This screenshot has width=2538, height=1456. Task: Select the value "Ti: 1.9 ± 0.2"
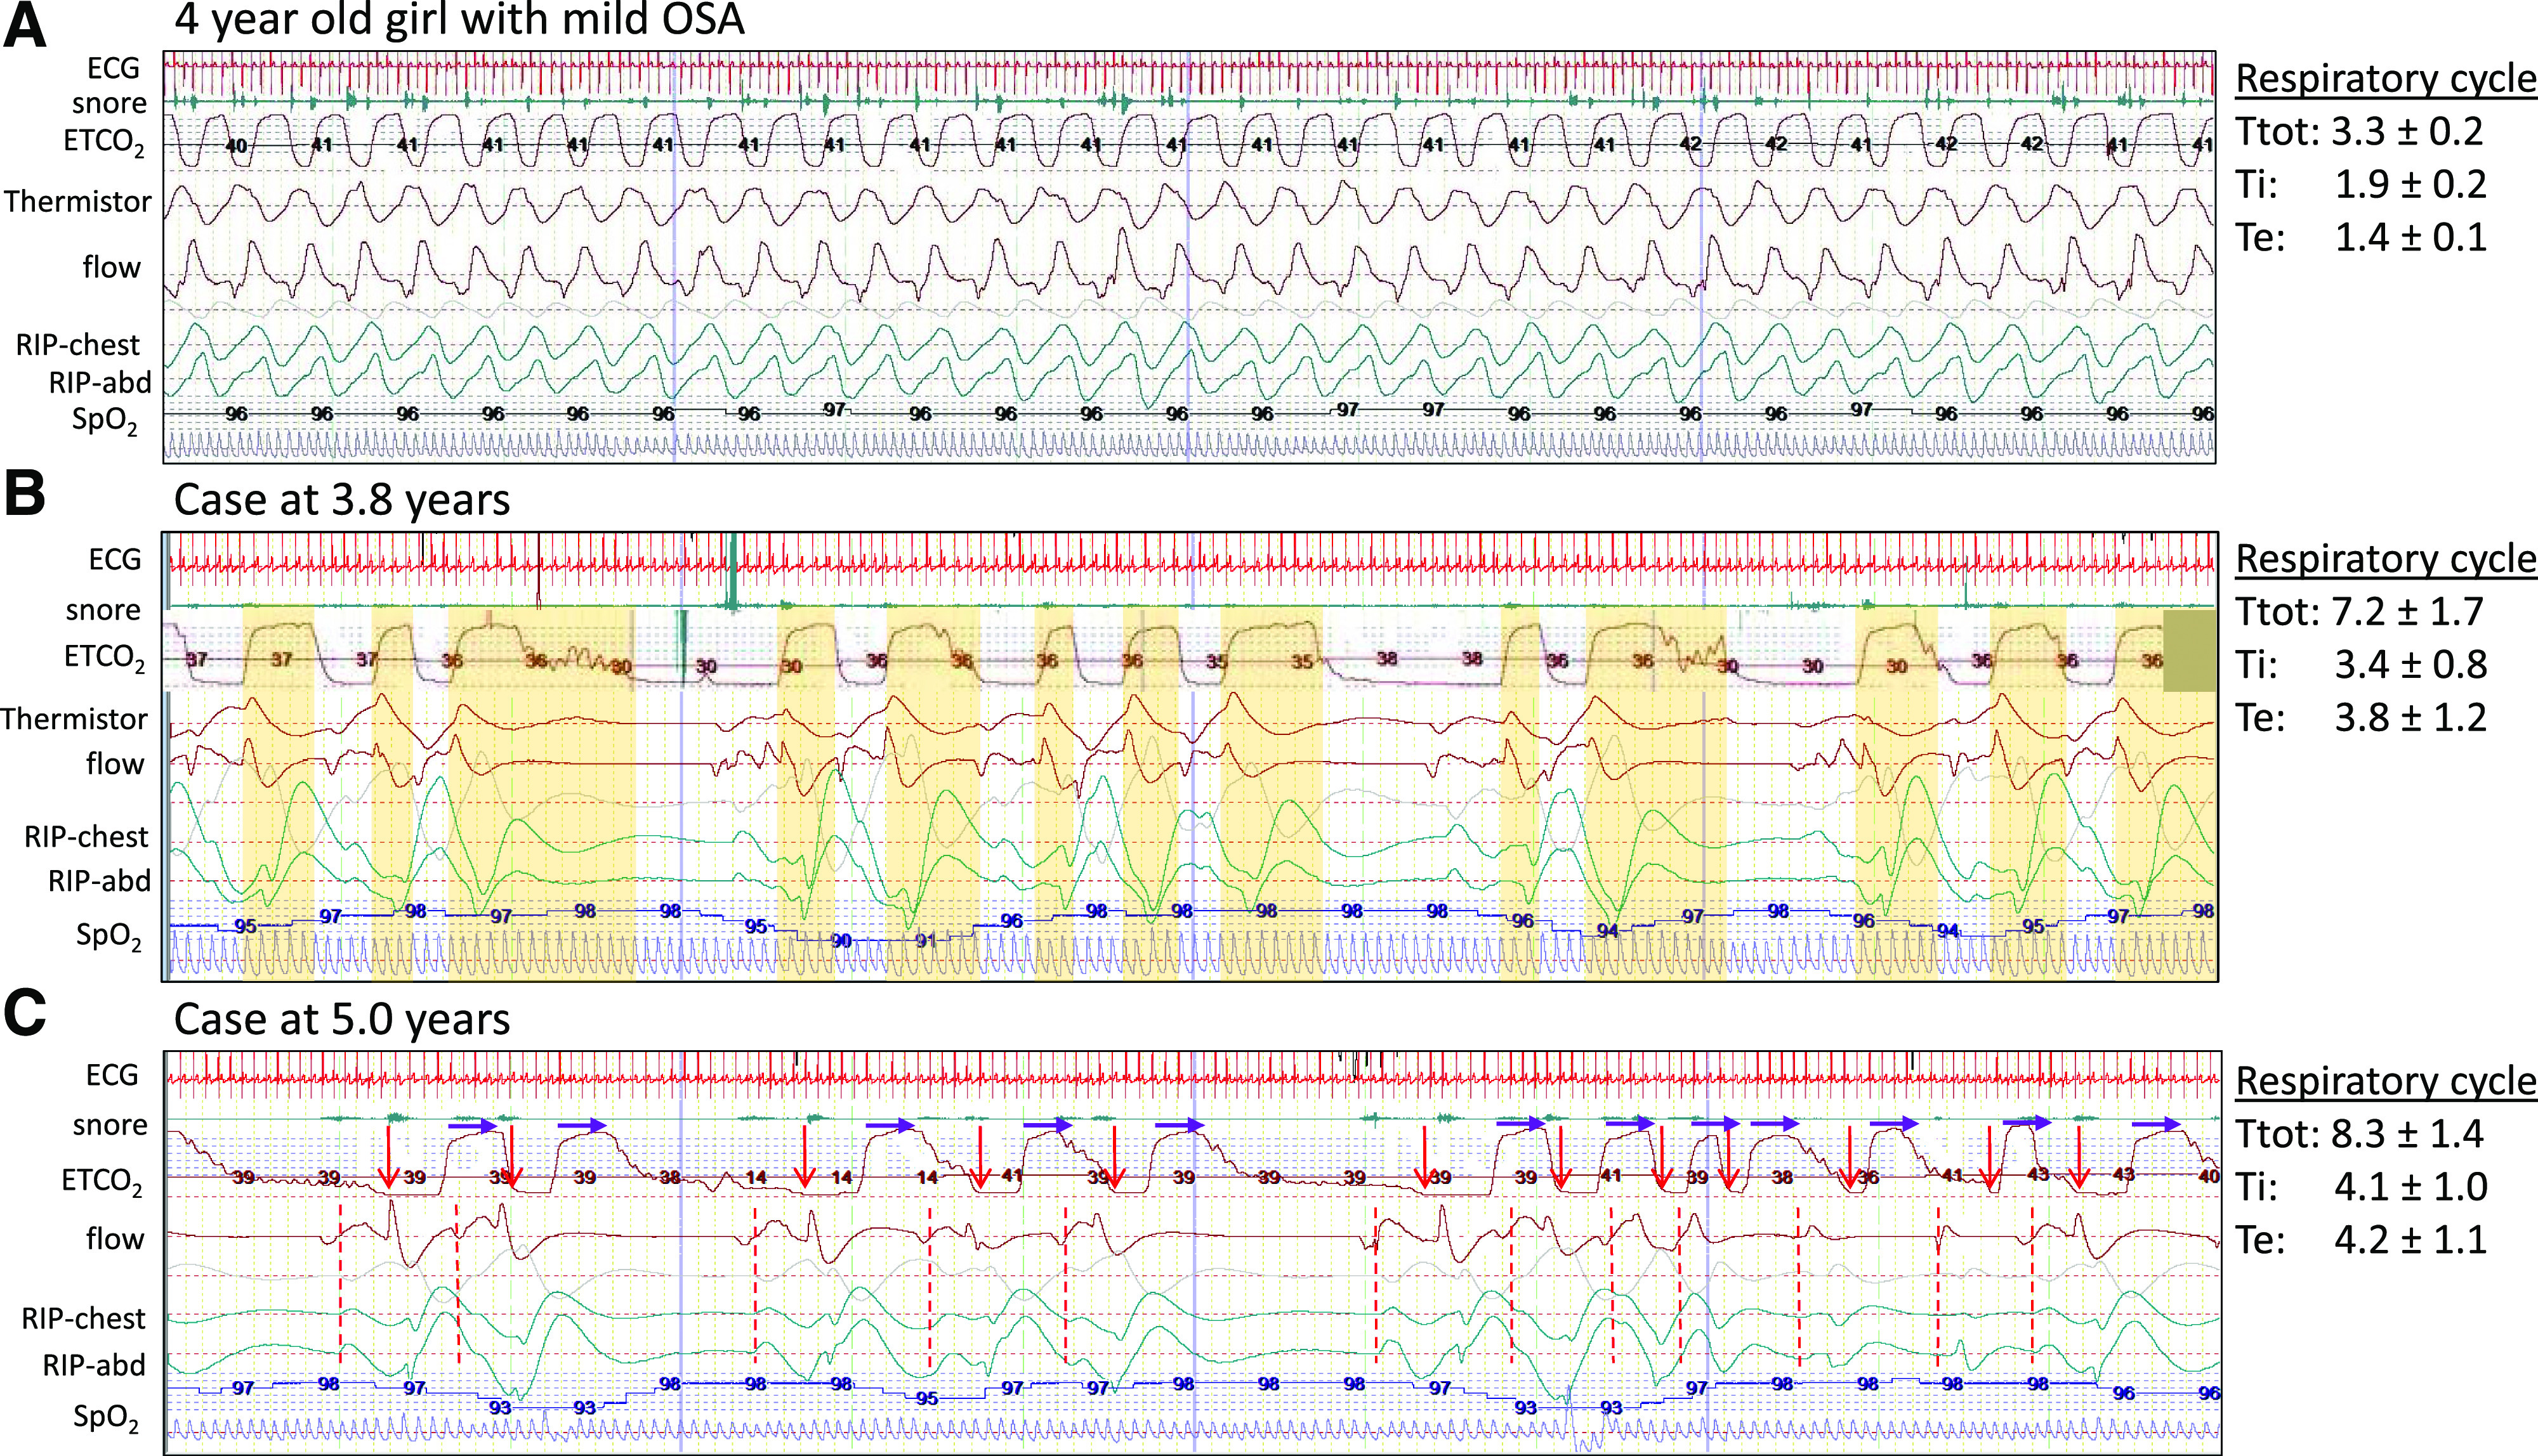pos(2361,185)
